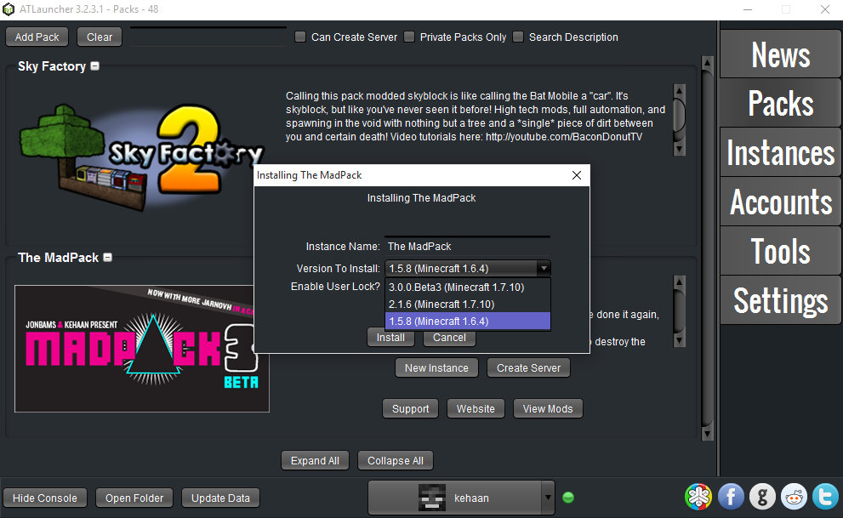Switch to the Tools tab
The height and width of the screenshot is (518, 843).
[780, 251]
